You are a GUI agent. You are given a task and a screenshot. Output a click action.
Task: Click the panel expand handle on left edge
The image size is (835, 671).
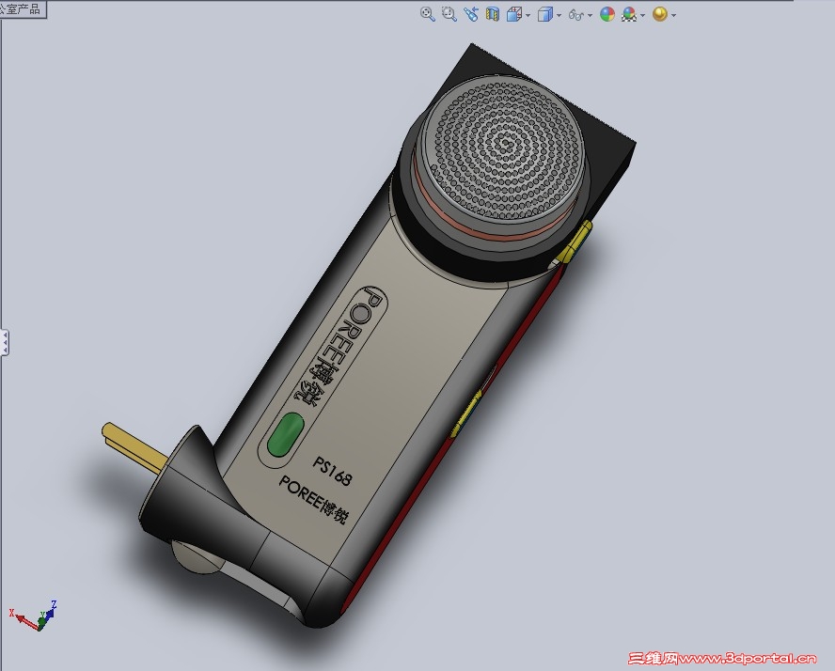(5, 343)
